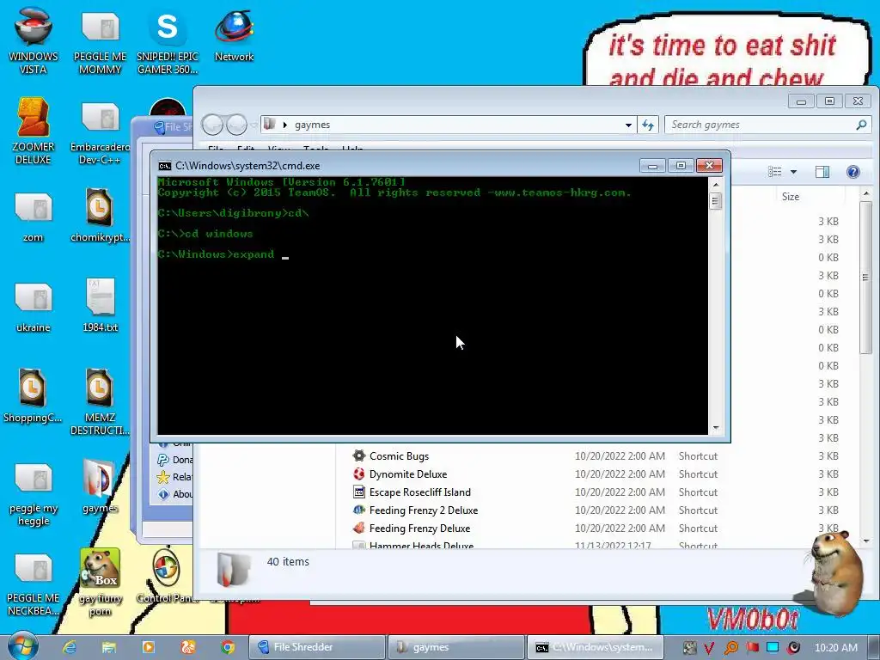Open the WINDOWS VISTA desktop icon

[34, 41]
